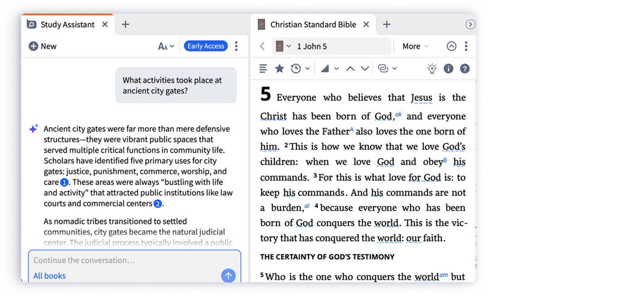
Task: Click the lightbulb suggestions icon
Action: pyautogui.click(x=432, y=68)
